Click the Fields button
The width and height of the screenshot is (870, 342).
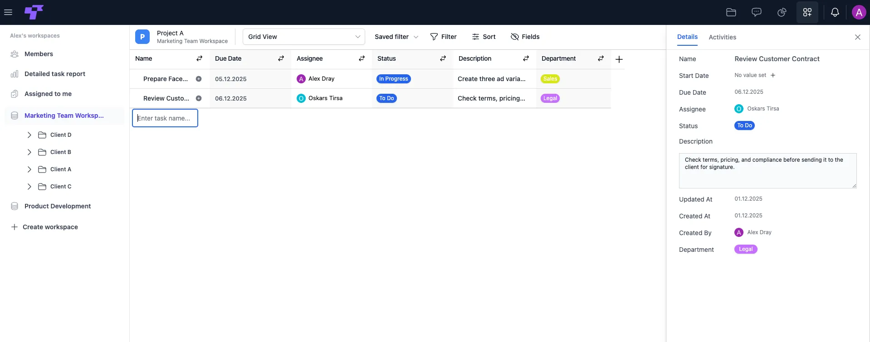point(525,37)
